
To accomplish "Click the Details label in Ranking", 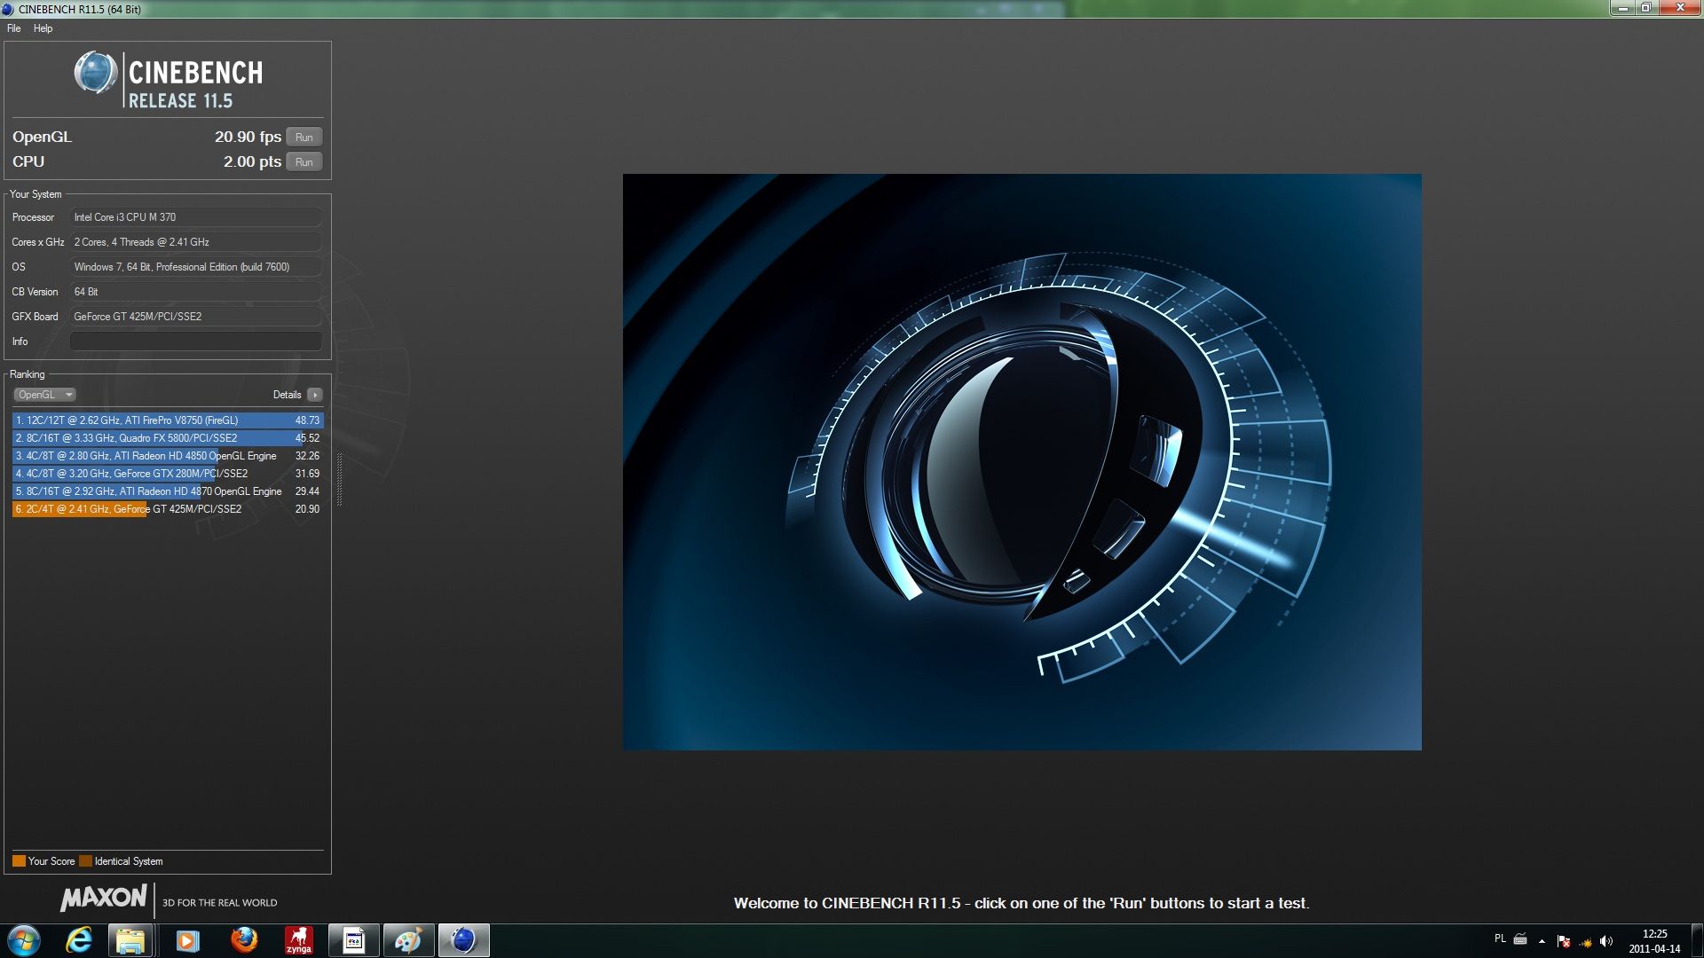I will click(287, 395).
